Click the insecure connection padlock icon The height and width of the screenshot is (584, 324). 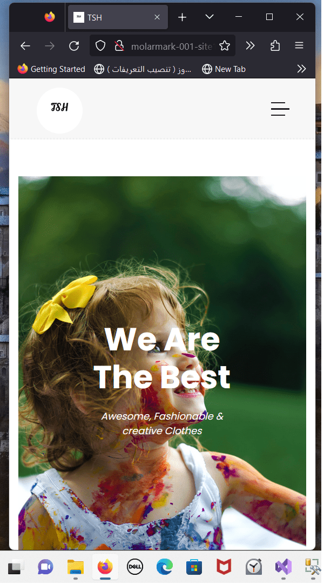point(119,46)
